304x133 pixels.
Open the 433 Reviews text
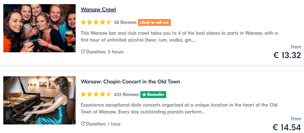pyautogui.click(x=126, y=94)
